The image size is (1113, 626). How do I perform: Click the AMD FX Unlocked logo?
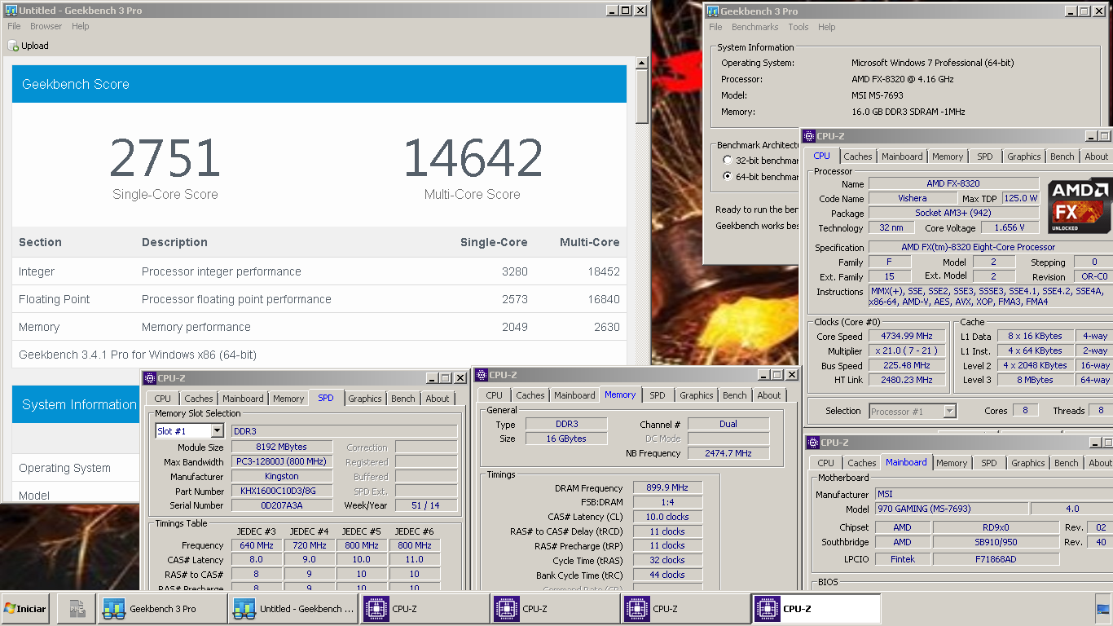[x=1080, y=205]
